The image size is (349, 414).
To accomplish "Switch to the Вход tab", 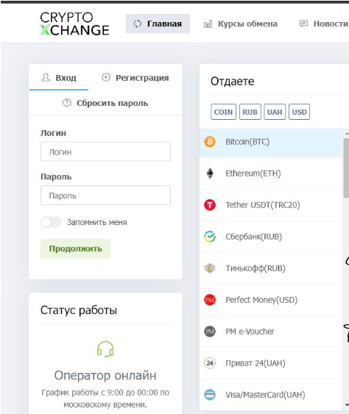I will tap(59, 78).
